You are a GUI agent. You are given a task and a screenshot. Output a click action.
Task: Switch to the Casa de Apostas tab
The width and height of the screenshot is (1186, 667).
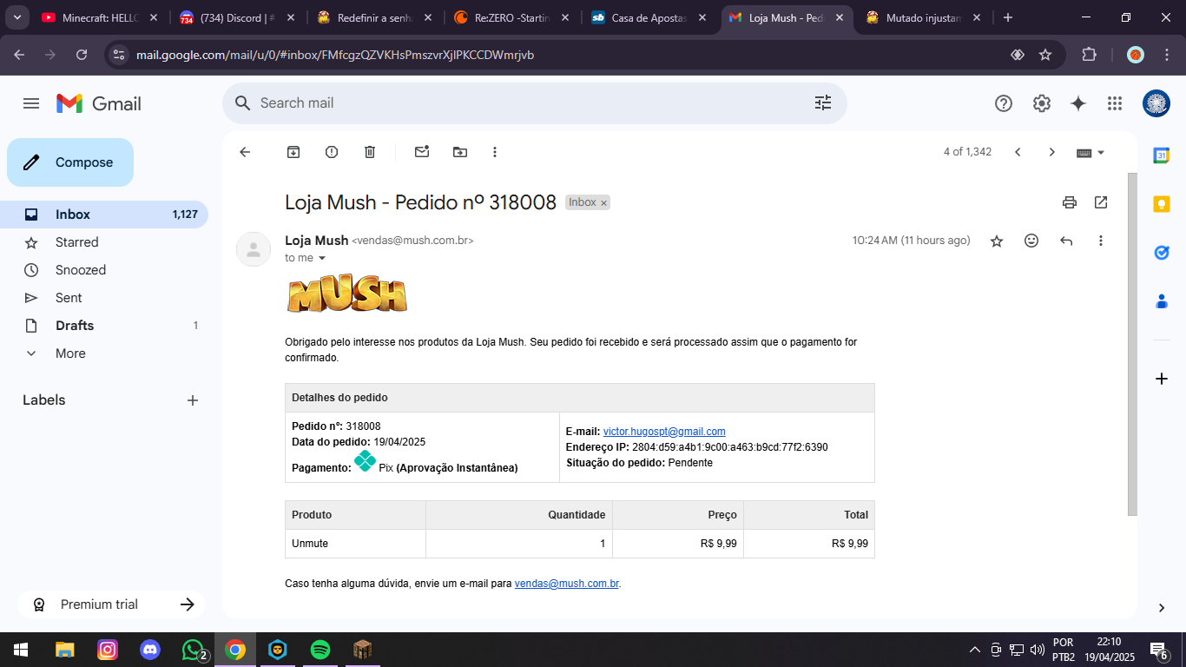(x=649, y=17)
